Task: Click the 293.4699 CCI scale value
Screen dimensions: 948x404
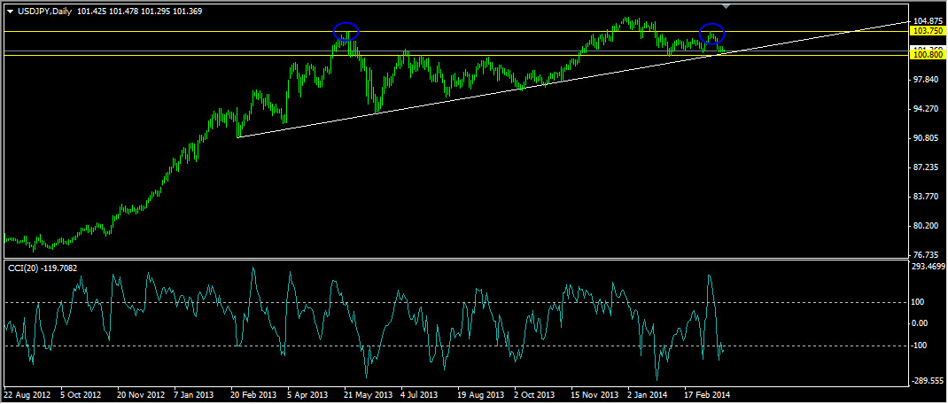Action: pyautogui.click(x=929, y=267)
